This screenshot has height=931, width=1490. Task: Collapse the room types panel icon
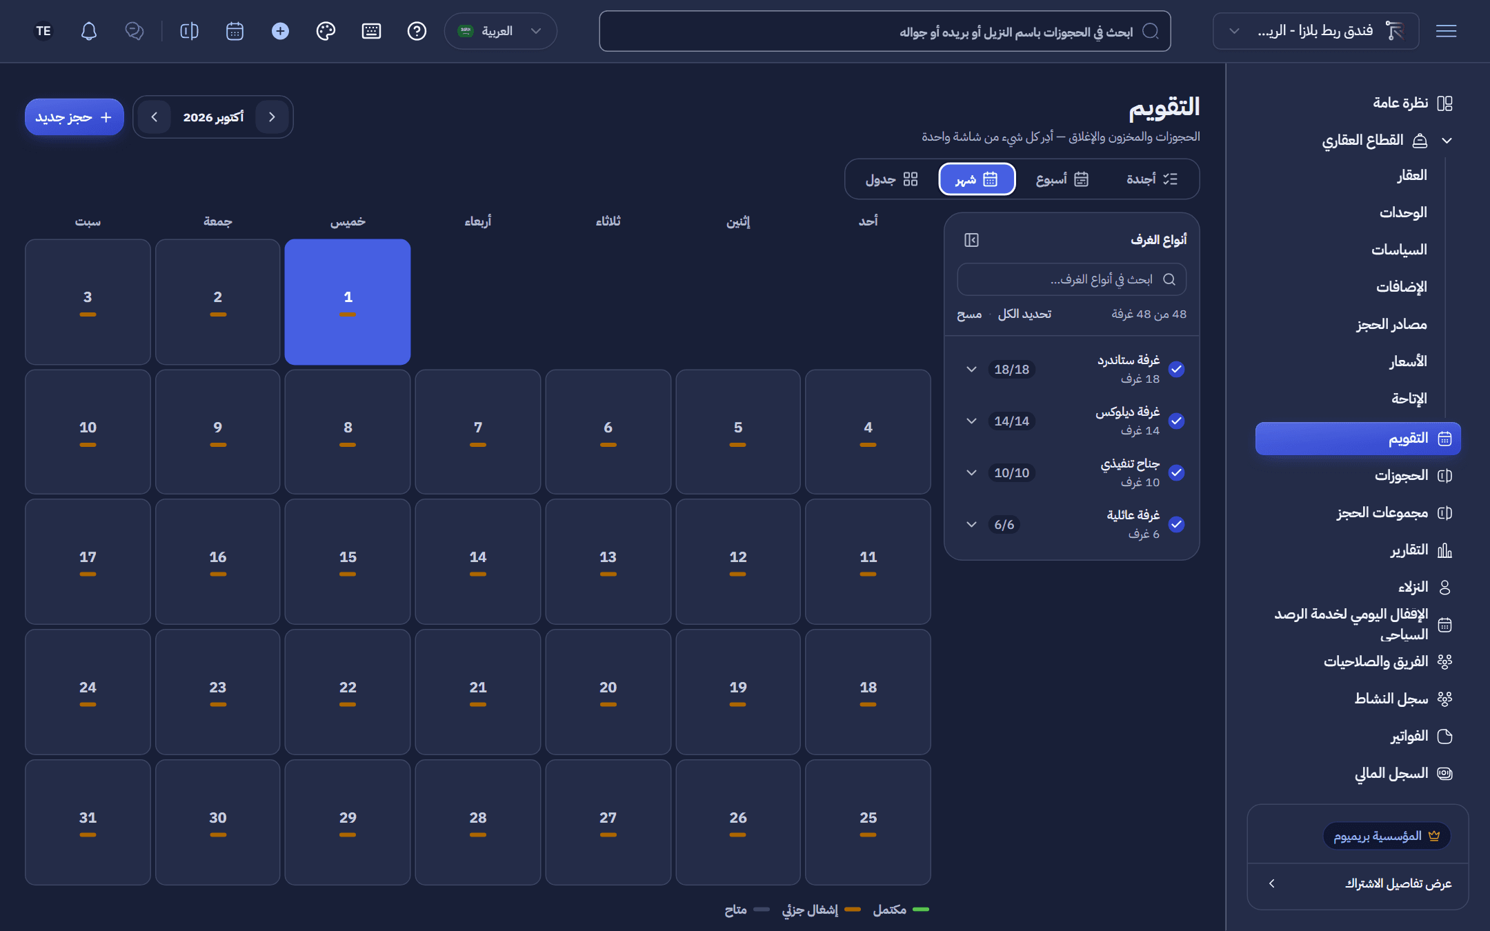pyautogui.click(x=971, y=240)
